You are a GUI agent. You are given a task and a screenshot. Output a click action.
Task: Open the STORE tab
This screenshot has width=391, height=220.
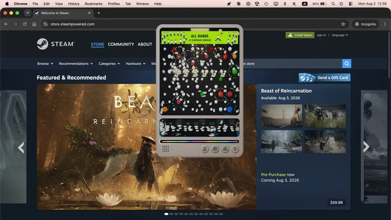tap(97, 44)
